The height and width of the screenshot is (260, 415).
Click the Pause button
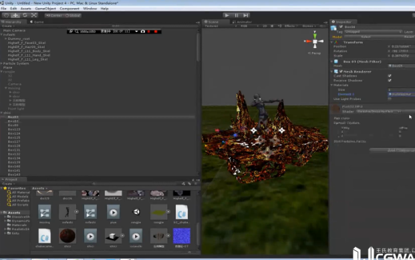click(x=237, y=15)
